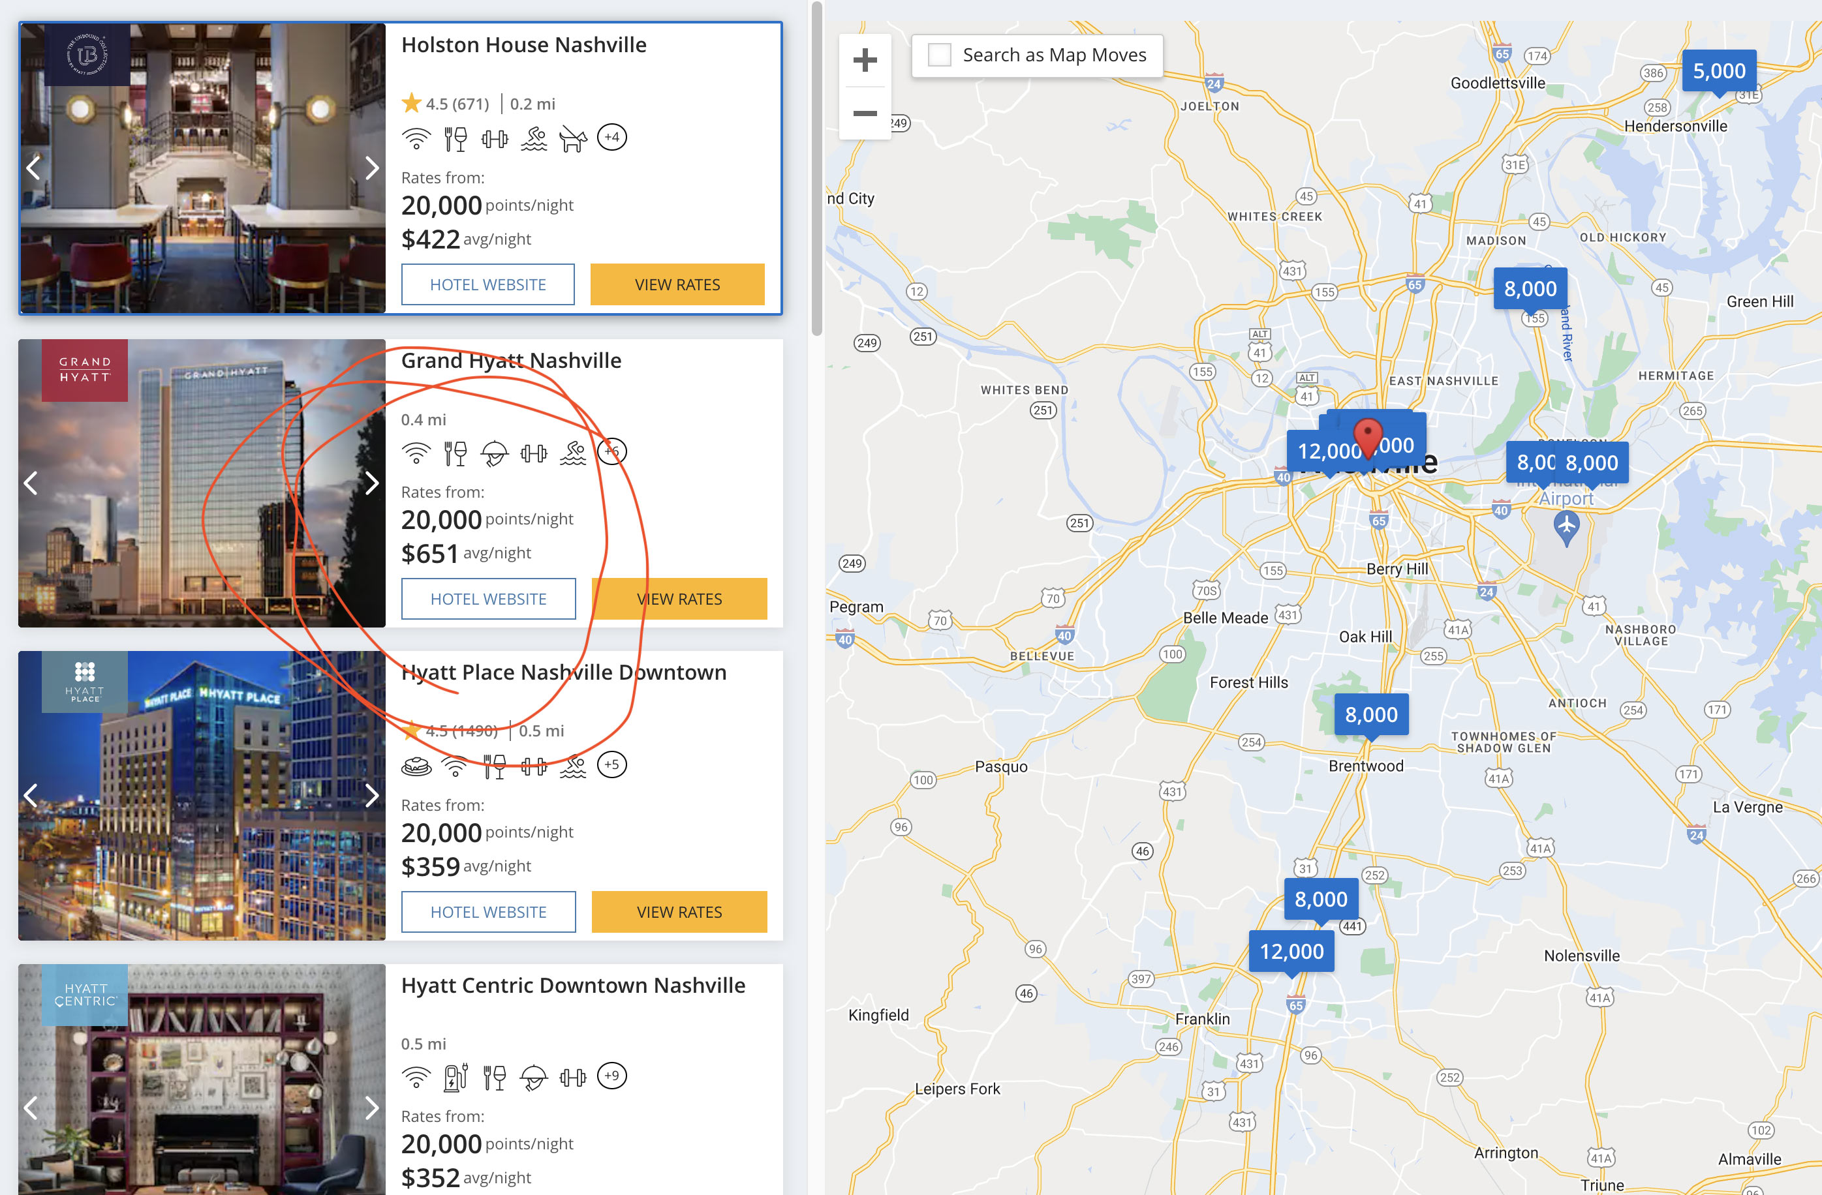Click Hyatt Centric fitness dumbbell icon
The image size is (1822, 1195).
point(572,1077)
